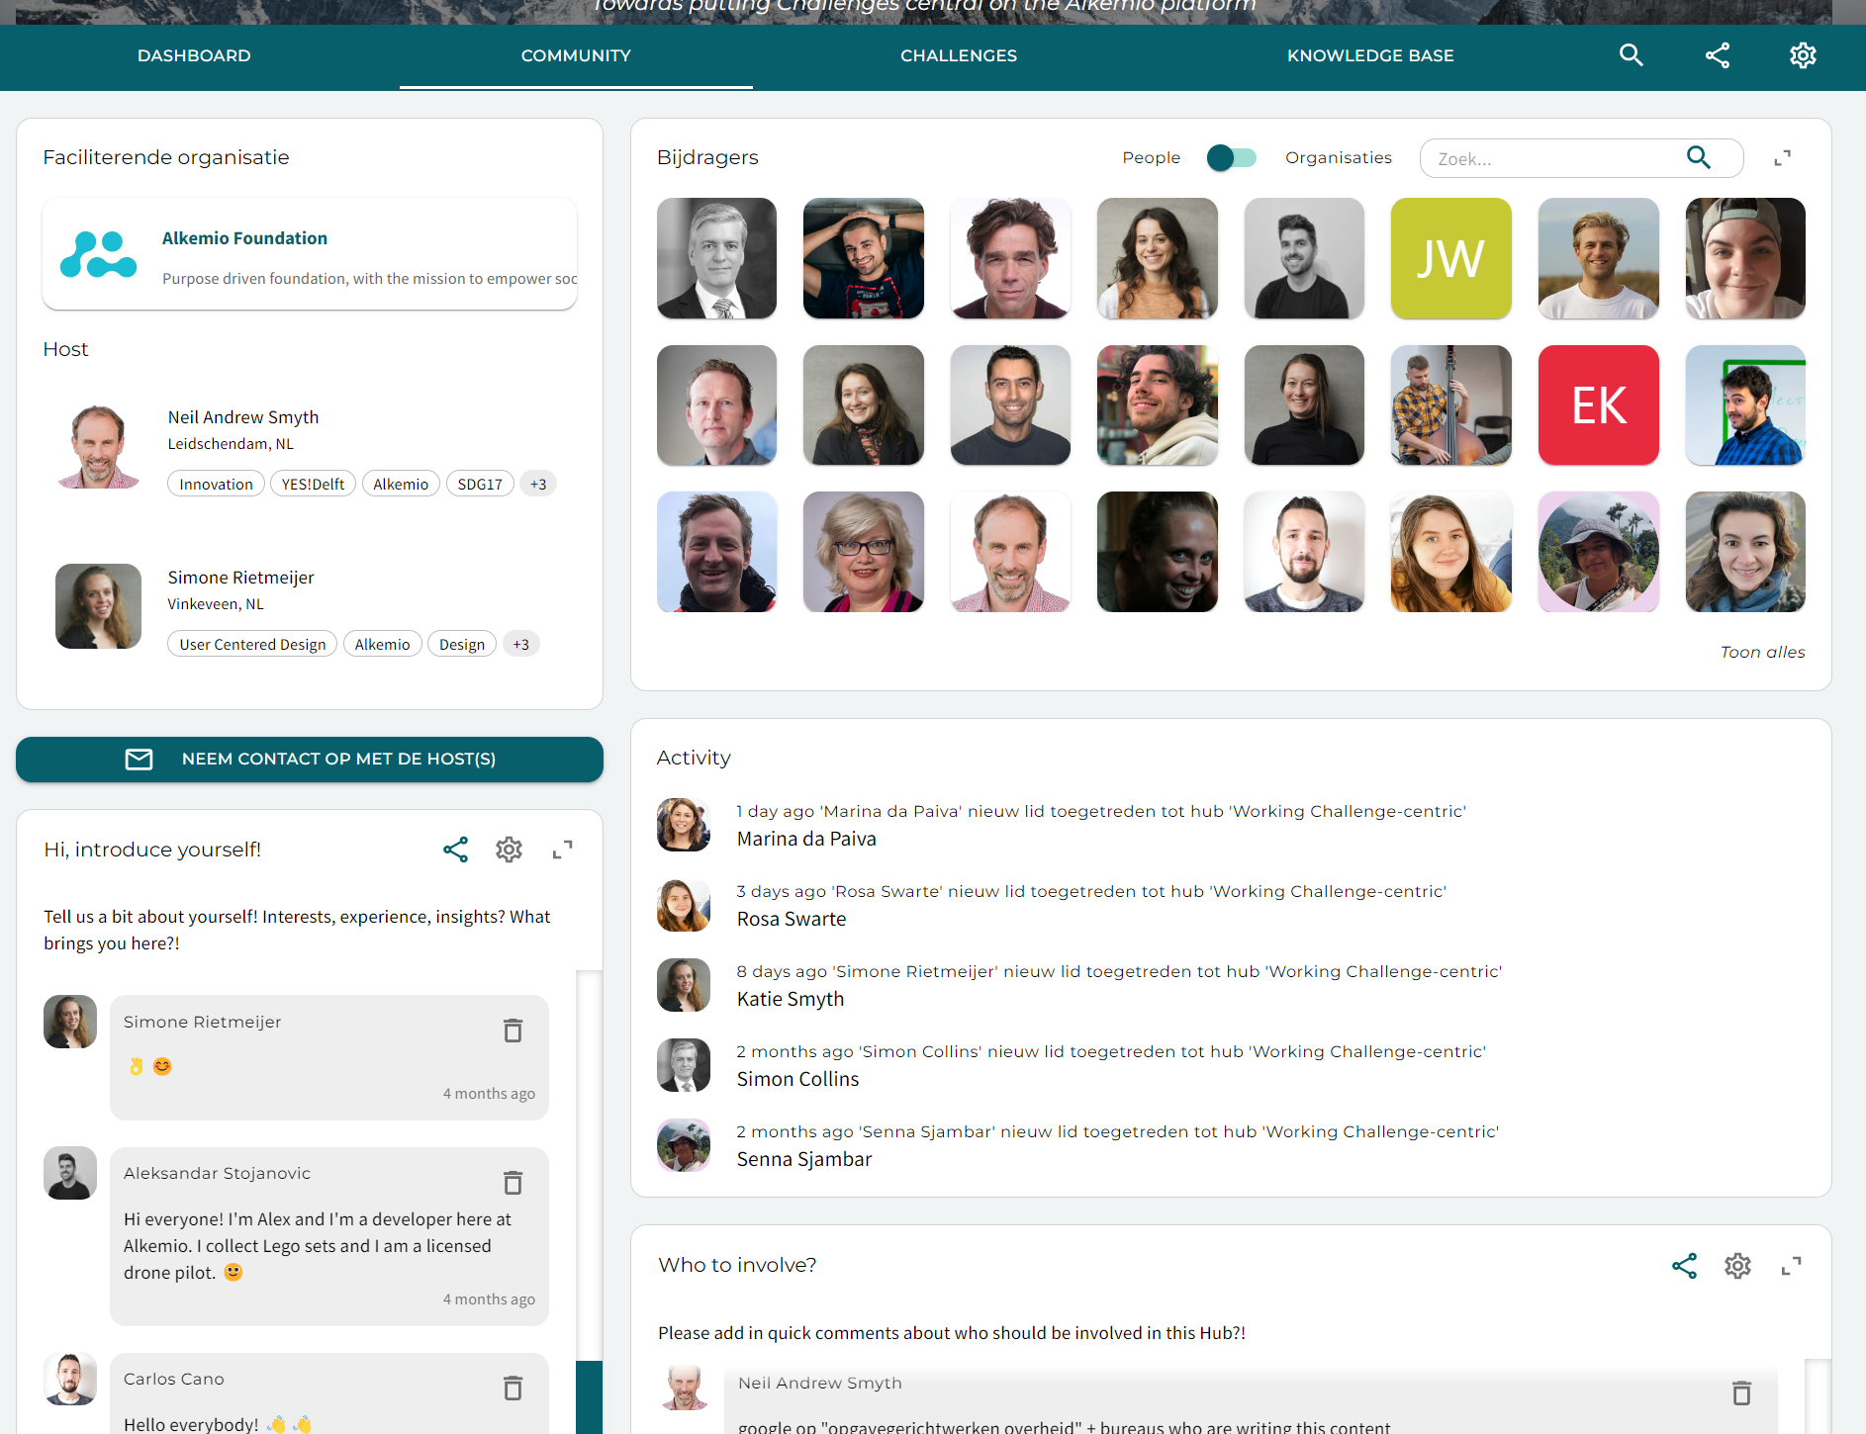
Task: Expand the 'Who to involve?' panel
Action: pos(1791,1266)
